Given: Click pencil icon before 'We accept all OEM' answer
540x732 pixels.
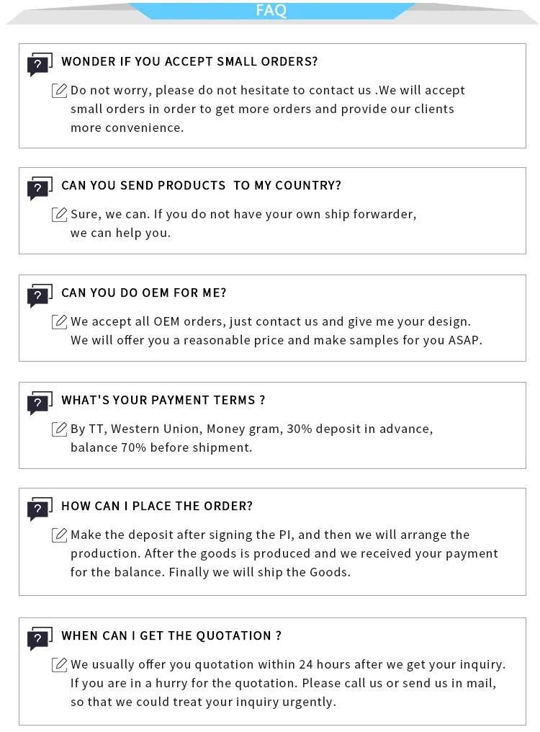Looking at the screenshot, I should [x=60, y=322].
